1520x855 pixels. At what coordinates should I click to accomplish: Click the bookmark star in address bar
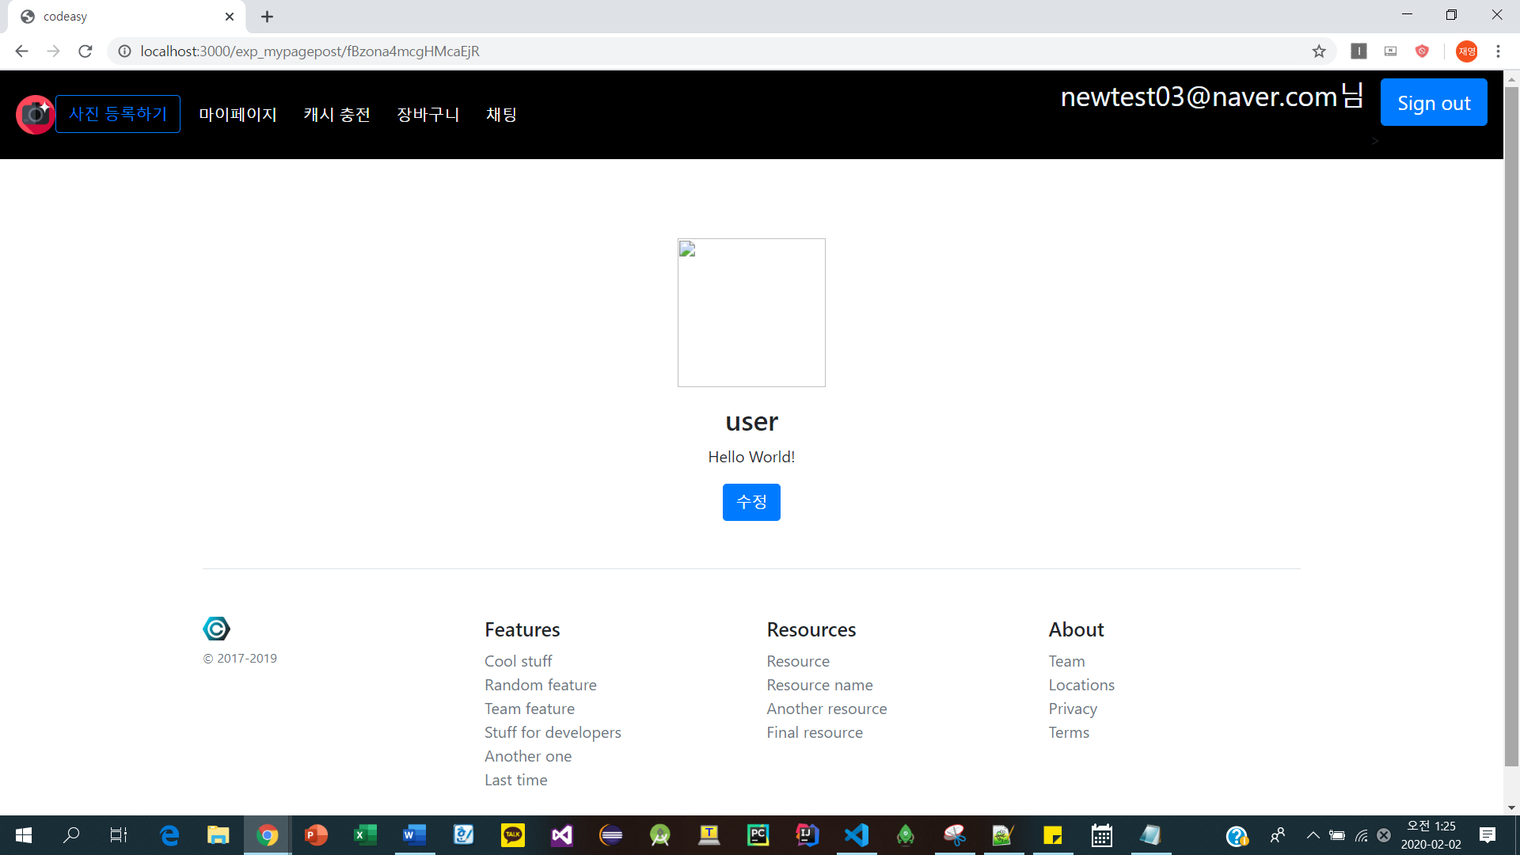click(x=1319, y=51)
